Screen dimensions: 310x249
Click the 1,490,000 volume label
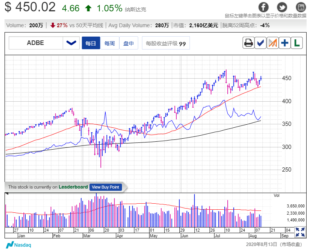[x=296, y=220]
